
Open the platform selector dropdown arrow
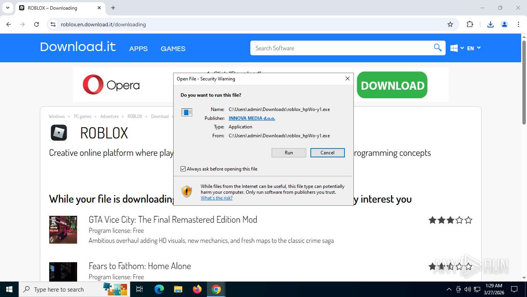pyautogui.click(x=462, y=48)
